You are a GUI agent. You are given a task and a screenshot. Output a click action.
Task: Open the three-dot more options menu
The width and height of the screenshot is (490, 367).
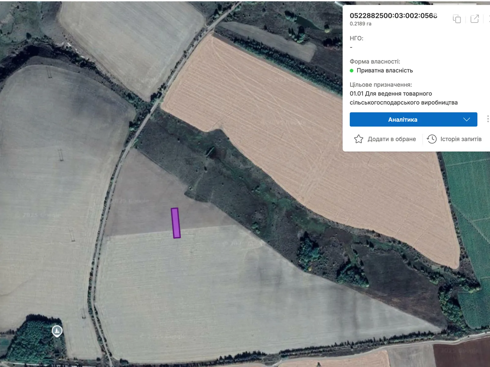pos(488,119)
